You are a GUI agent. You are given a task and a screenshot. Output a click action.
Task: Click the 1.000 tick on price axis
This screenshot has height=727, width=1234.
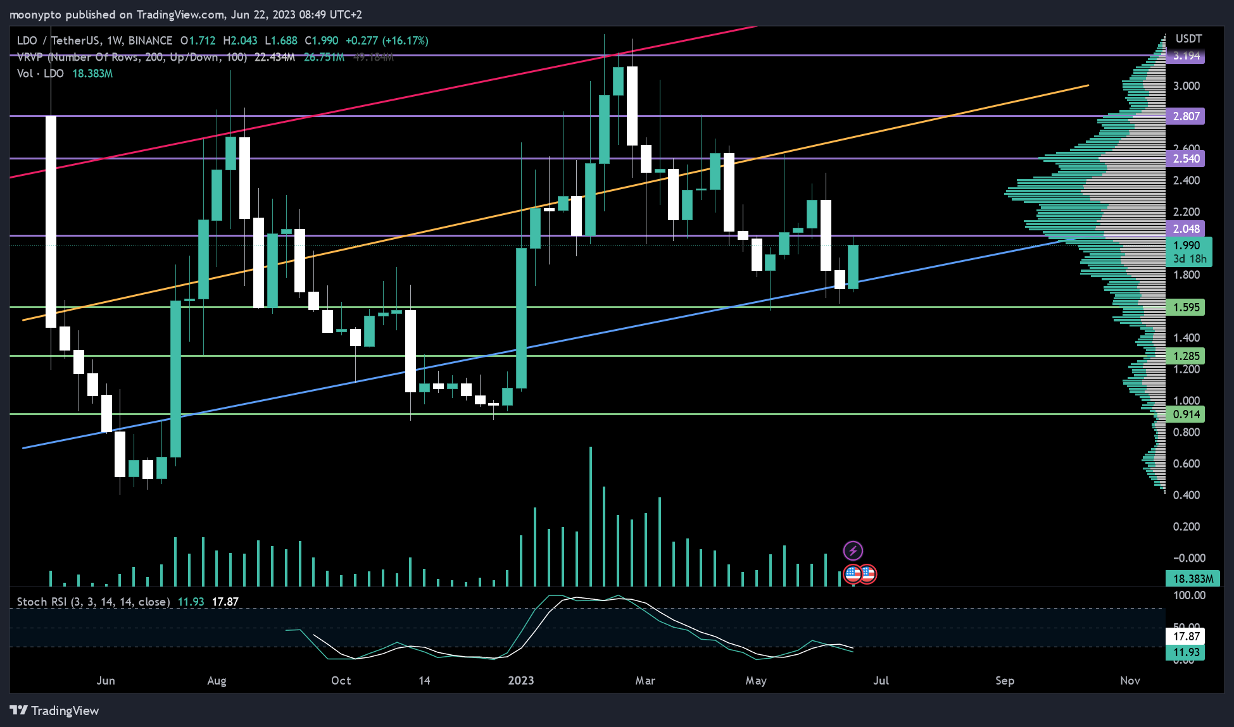point(1187,401)
